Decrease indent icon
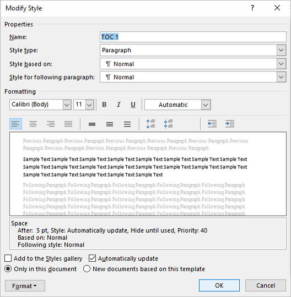The height and width of the screenshot is (297, 291). (x=212, y=124)
